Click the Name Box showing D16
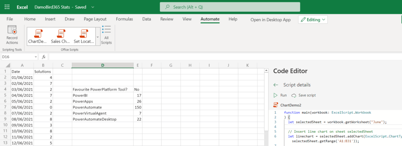402x146 pixels. (x=17, y=57)
